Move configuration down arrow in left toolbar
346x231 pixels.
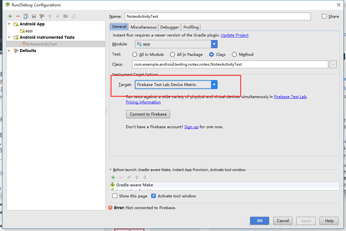click(x=58, y=16)
